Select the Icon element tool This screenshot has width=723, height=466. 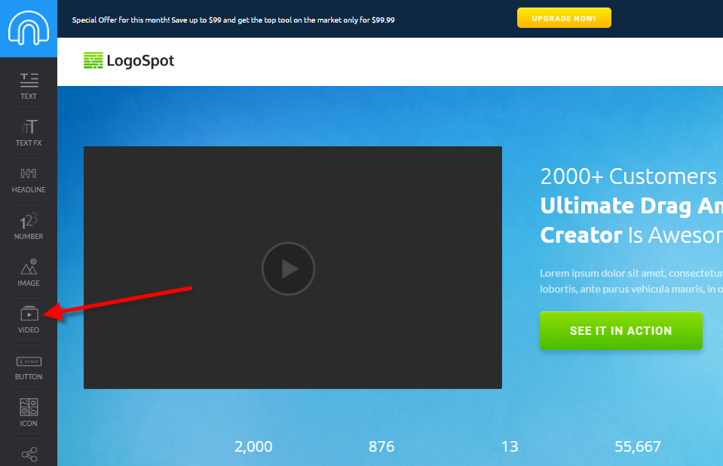pos(29,413)
